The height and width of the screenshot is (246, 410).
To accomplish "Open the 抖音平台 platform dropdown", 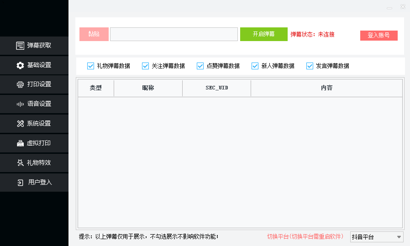I will coord(377,237).
